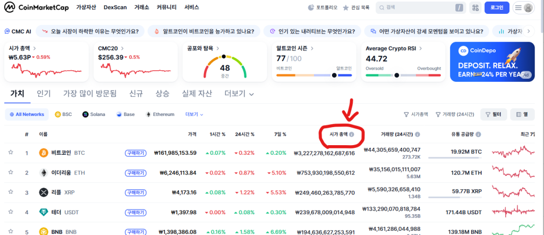Add 비트코인 to watchlist with star
The height and width of the screenshot is (235, 544).
[x=10, y=153]
